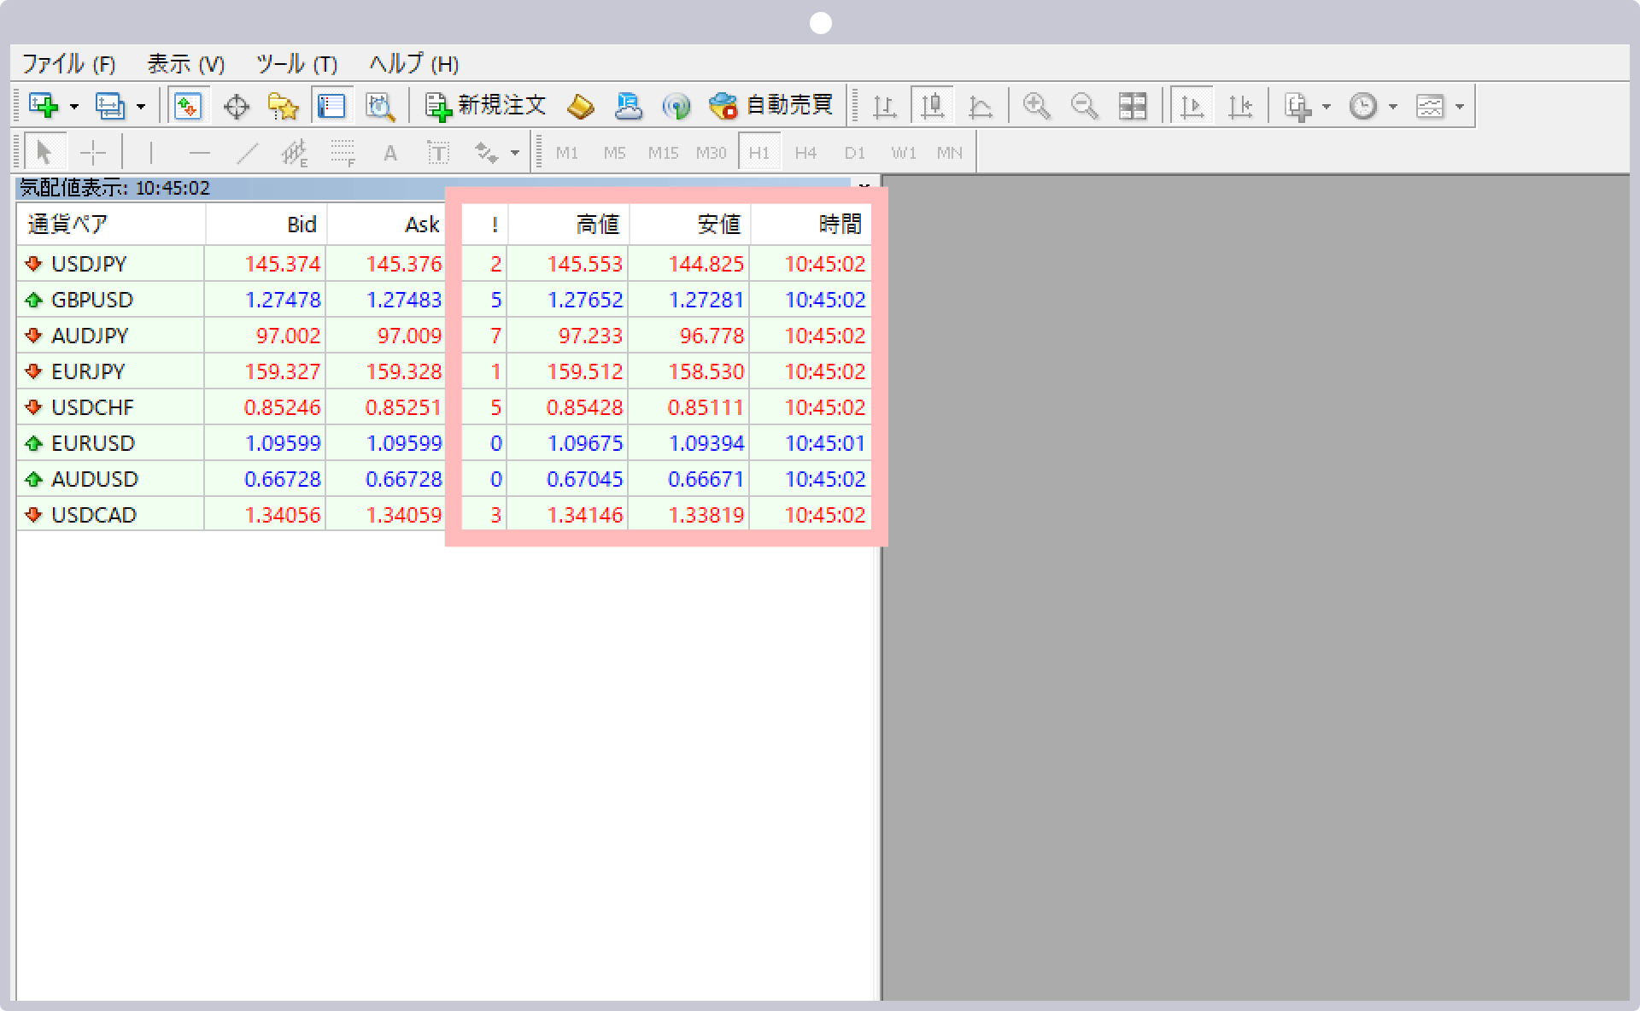This screenshot has height=1011, width=1640.
Task: Click the cloud user icon in toolbar
Action: [x=629, y=106]
